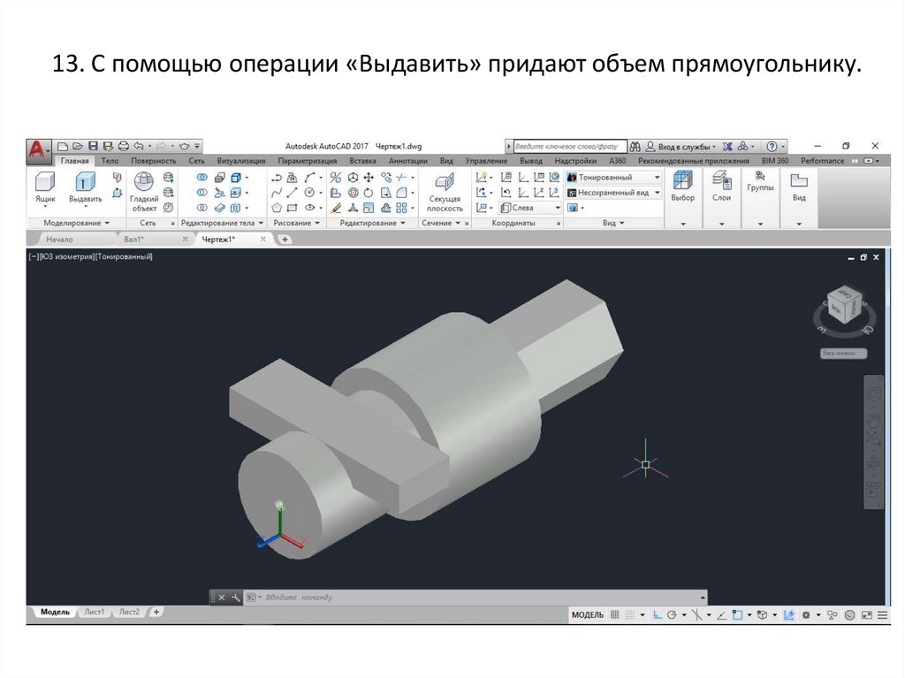Expand the Вид panel title
This screenshot has height=678, width=905.
pyautogui.click(x=613, y=223)
